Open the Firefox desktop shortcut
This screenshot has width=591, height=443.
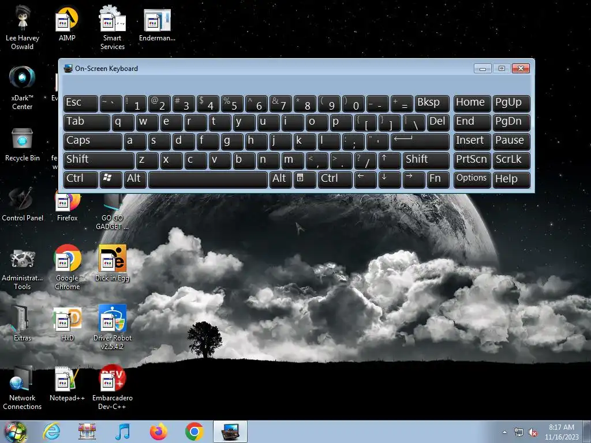click(x=67, y=207)
